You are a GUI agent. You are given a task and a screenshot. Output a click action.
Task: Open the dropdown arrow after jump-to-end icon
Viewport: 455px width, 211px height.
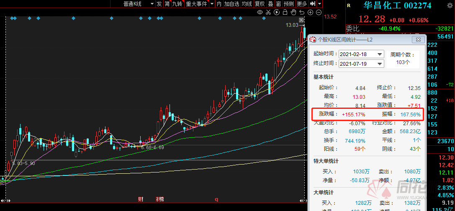(319, 4)
